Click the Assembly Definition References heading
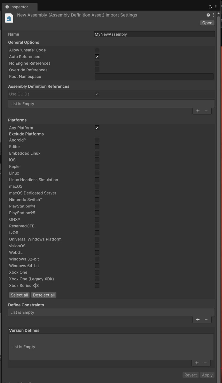 (39, 86)
